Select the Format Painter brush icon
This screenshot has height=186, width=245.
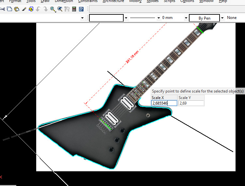[x=24, y=9]
